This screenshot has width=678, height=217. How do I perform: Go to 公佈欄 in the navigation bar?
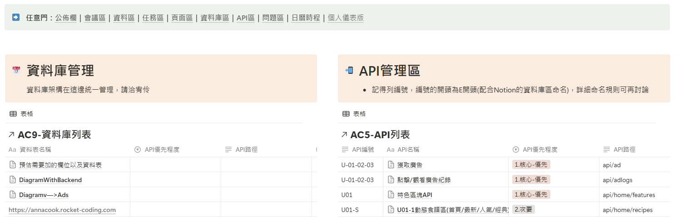pyautogui.click(x=66, y=18)
